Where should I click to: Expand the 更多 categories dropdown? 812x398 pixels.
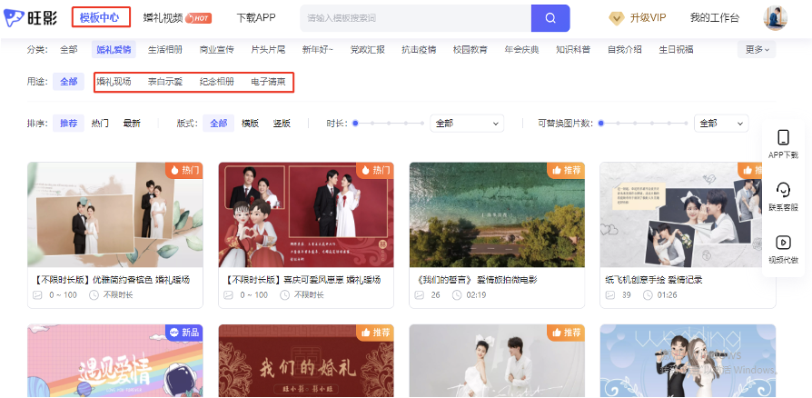coord(758,50)
